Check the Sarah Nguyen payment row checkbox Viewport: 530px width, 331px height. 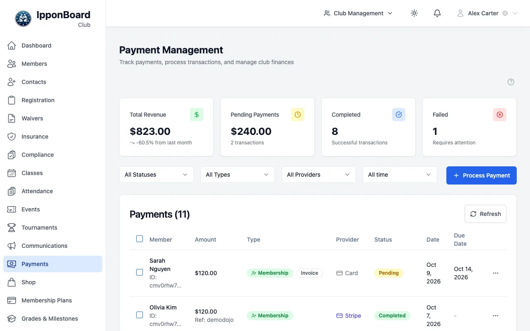(140, 272)
